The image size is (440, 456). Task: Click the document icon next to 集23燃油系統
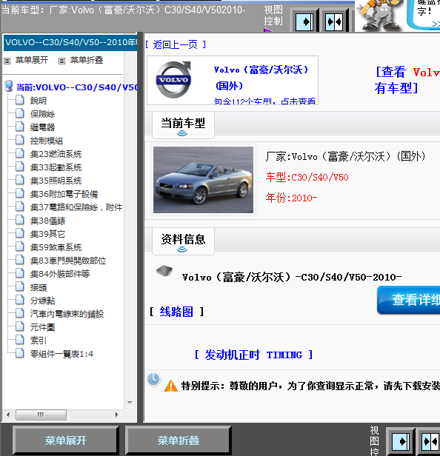click(20, 153)
